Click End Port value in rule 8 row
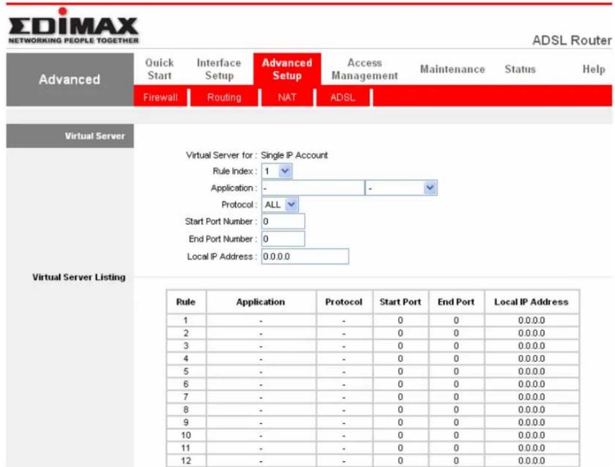615x467 pixels. click(x=456, y=410)
